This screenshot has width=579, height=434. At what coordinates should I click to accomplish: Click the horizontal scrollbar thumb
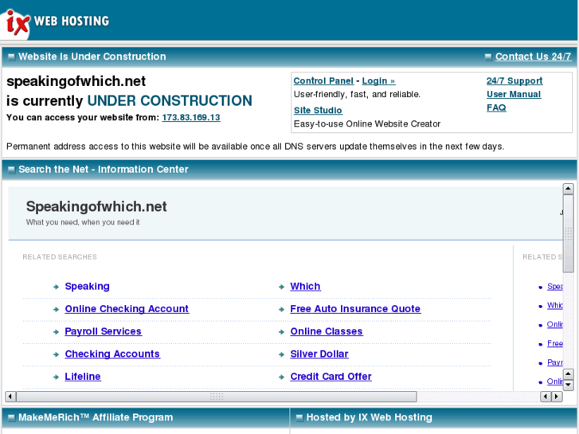217,397
